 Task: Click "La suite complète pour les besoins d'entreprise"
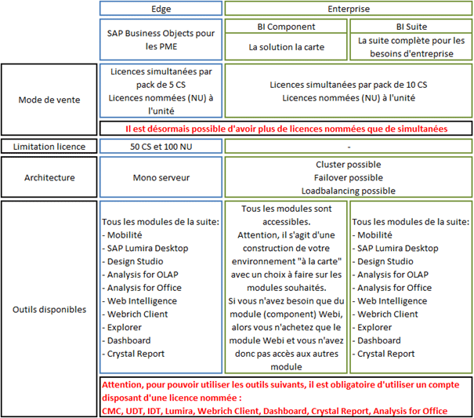pyautogui.click(x=411, y=47)
